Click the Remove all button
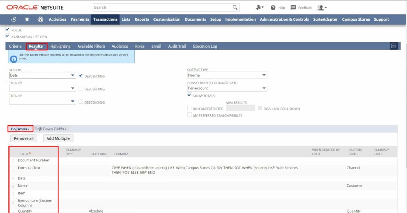 [23, 138]
